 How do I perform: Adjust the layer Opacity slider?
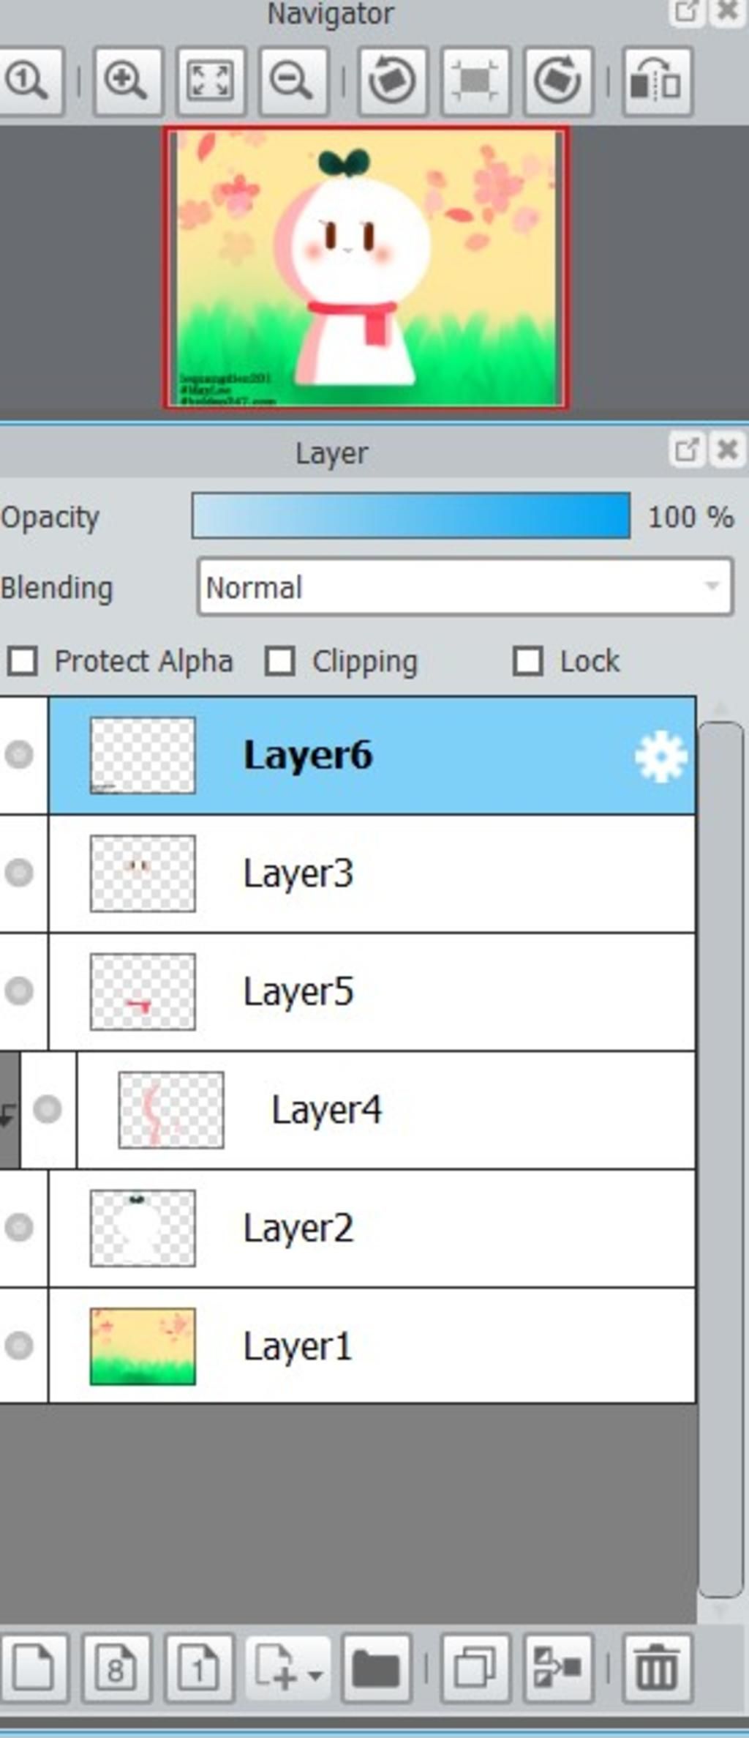coord(411,516)
